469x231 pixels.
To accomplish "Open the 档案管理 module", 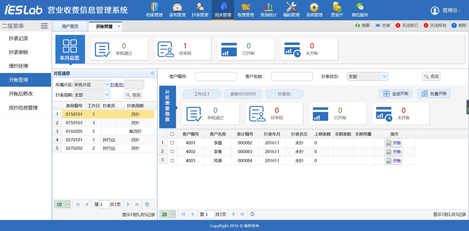I will click(x=155, y=9).
